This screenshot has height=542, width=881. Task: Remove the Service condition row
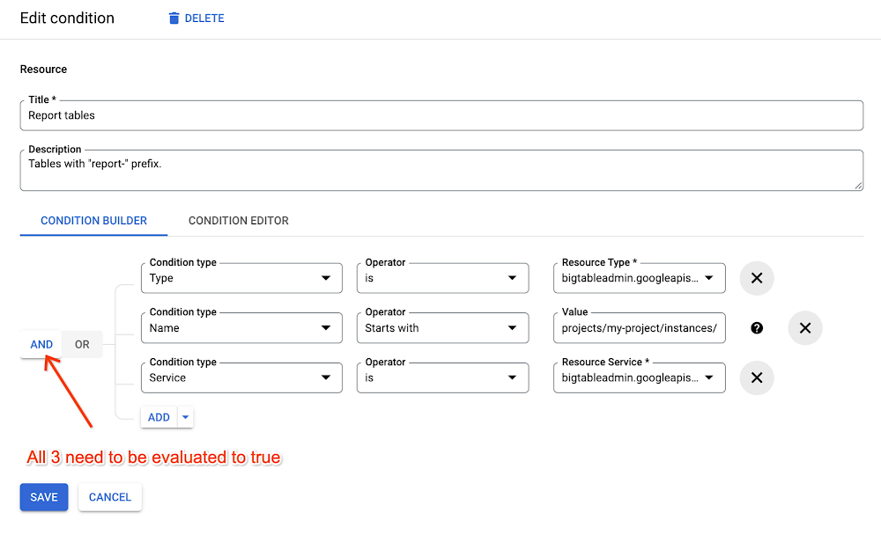[756, 378]
